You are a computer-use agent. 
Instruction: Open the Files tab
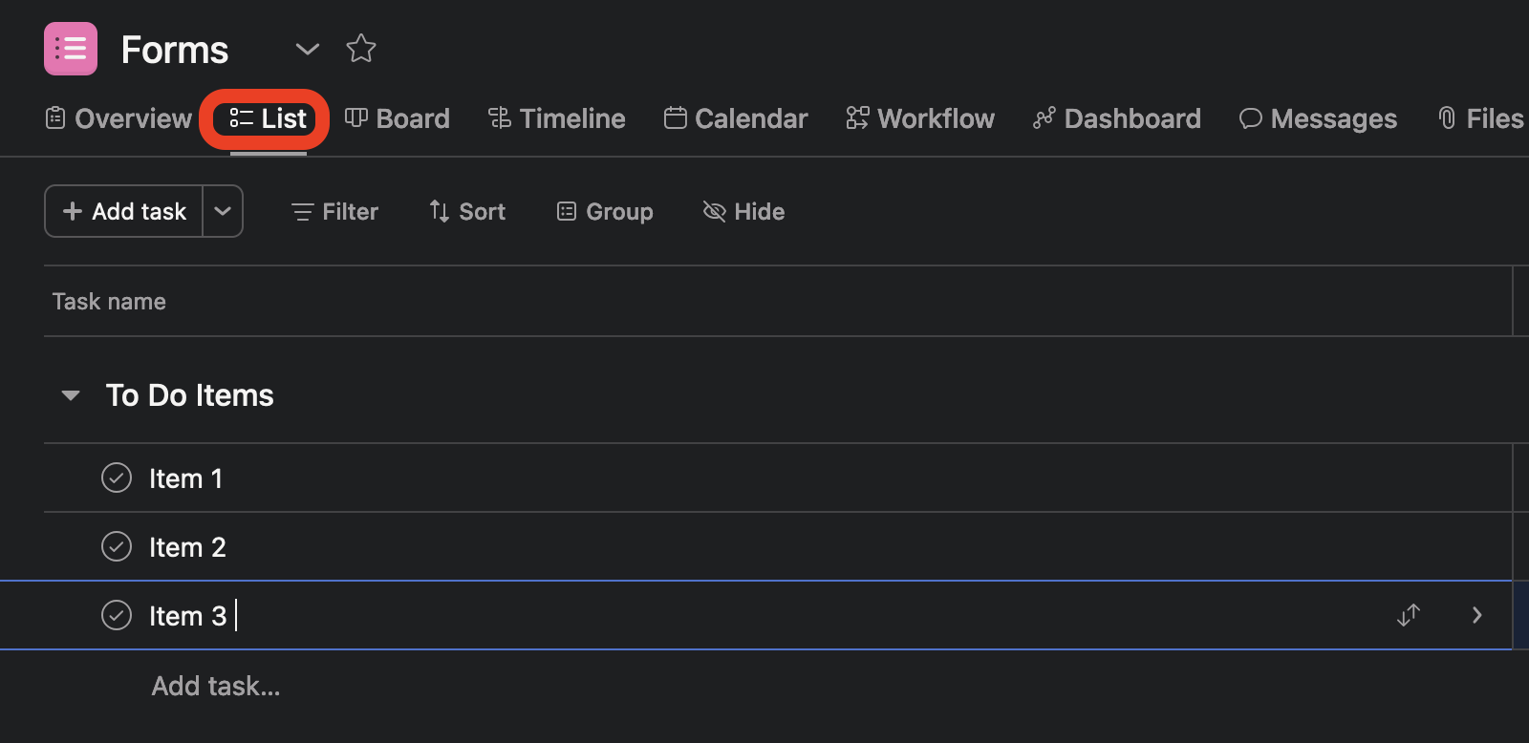pyautogui.click(x=1480, y=118)
